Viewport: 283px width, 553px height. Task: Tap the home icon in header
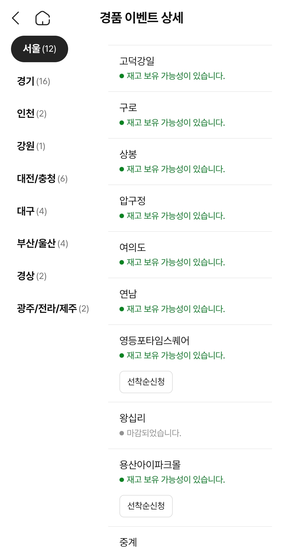pyautogui.click(x=42, y=18)
